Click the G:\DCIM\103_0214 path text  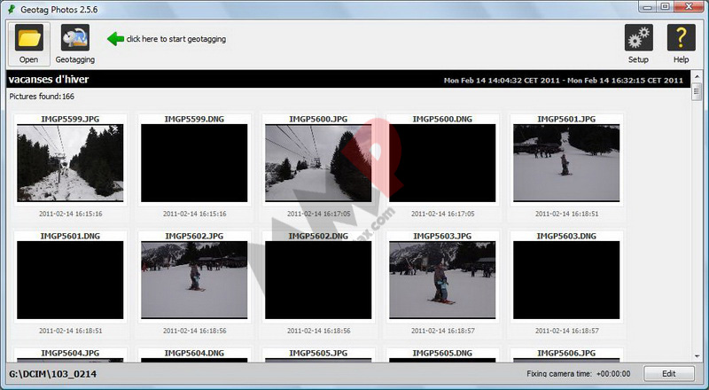pyautogui.click(x=53, y=374)
